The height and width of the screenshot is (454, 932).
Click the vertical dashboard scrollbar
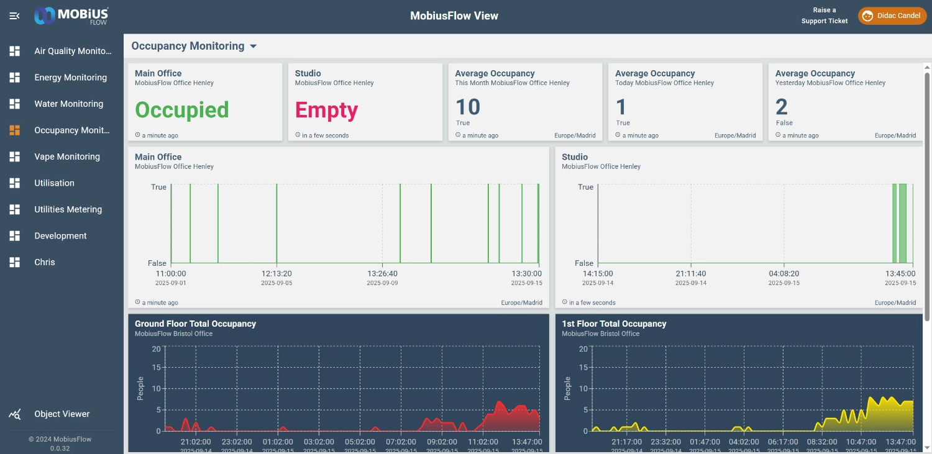point(927,197)
